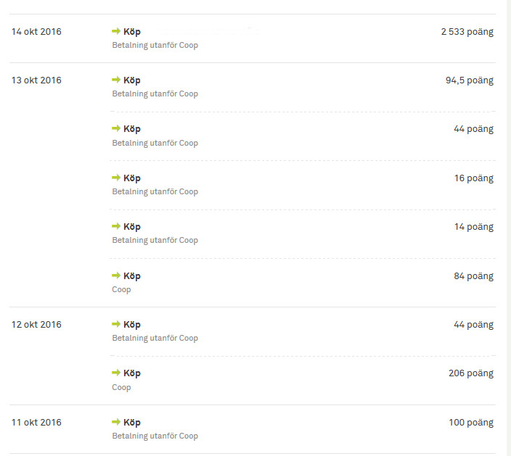Click the arrow icon for the 14 poäng purchase
This screenshot has height=456, width=511.
click(115, 226)
